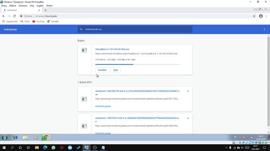Open Windows Explorer on Windows 7 taskbar

(x=25, y=138)
